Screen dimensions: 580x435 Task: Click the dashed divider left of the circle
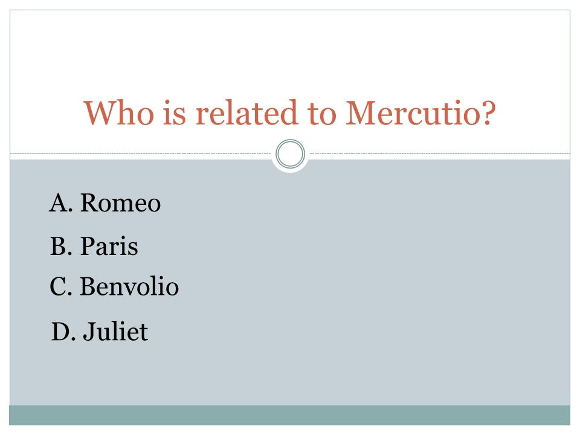click(x=141, y=153)
